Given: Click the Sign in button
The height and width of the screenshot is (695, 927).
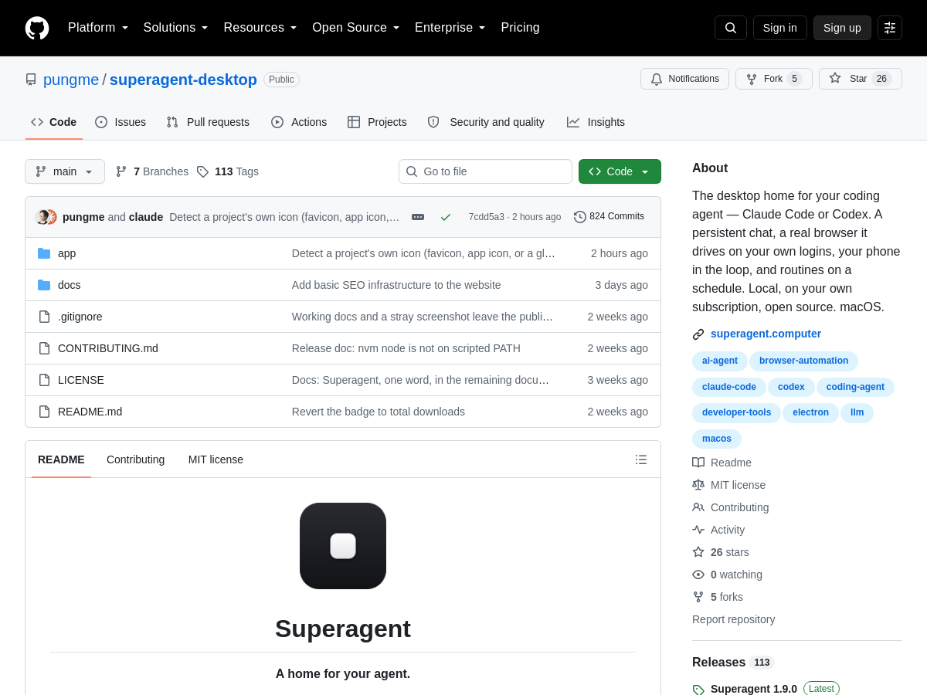Looking at the screenshot, I should tap(780, 28).
